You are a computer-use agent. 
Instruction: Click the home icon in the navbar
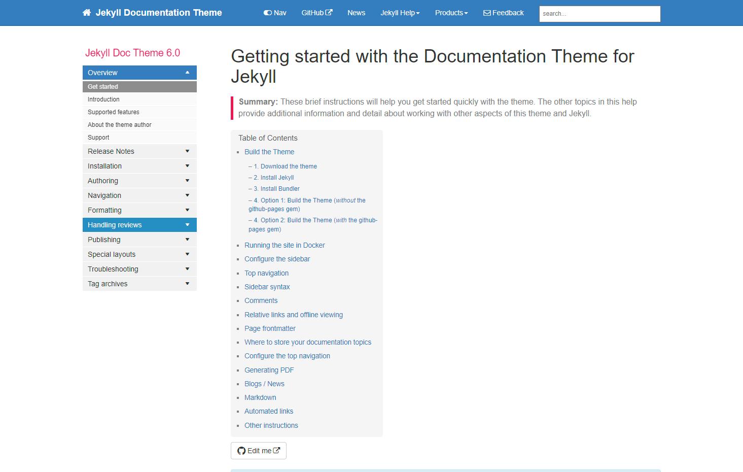coord(86,12)
